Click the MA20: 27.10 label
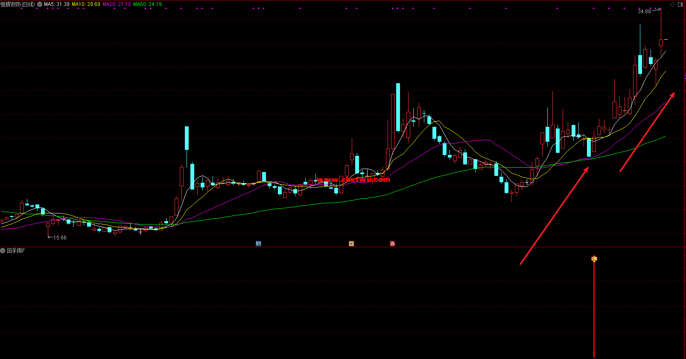The height and width of the screenshot is (359, 686). (117, 4)
